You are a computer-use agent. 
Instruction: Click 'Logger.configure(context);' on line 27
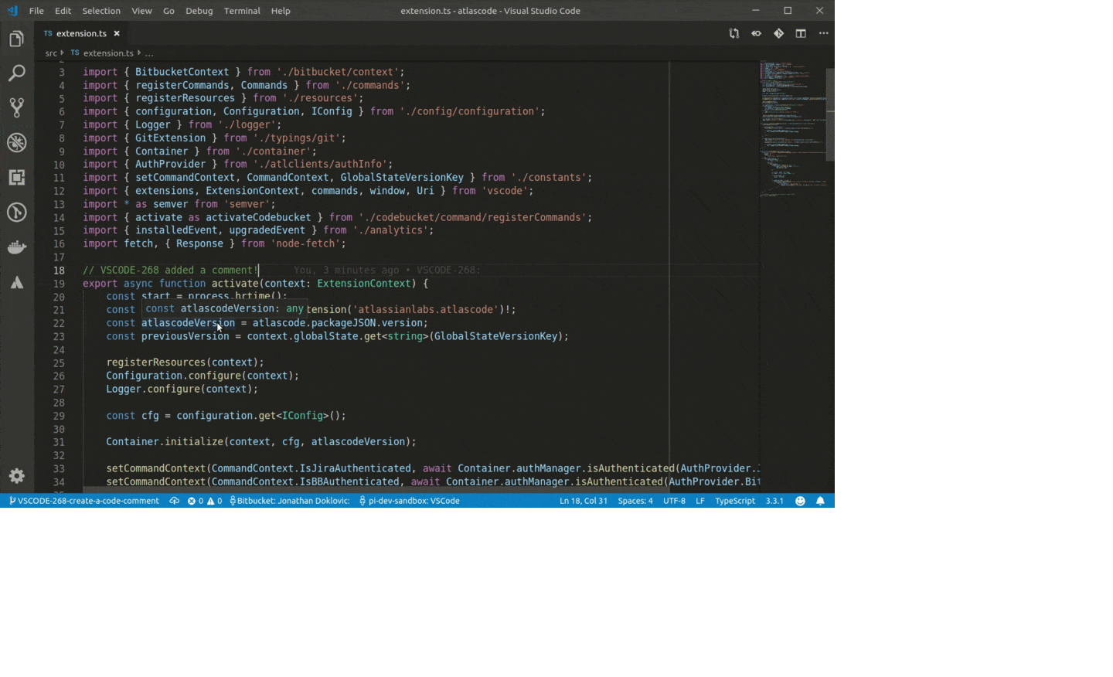click(x=182, y=389)
